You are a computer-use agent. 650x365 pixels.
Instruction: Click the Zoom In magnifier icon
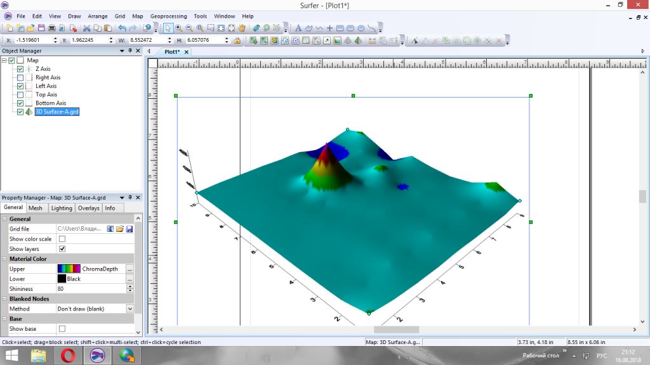[179, 28]
